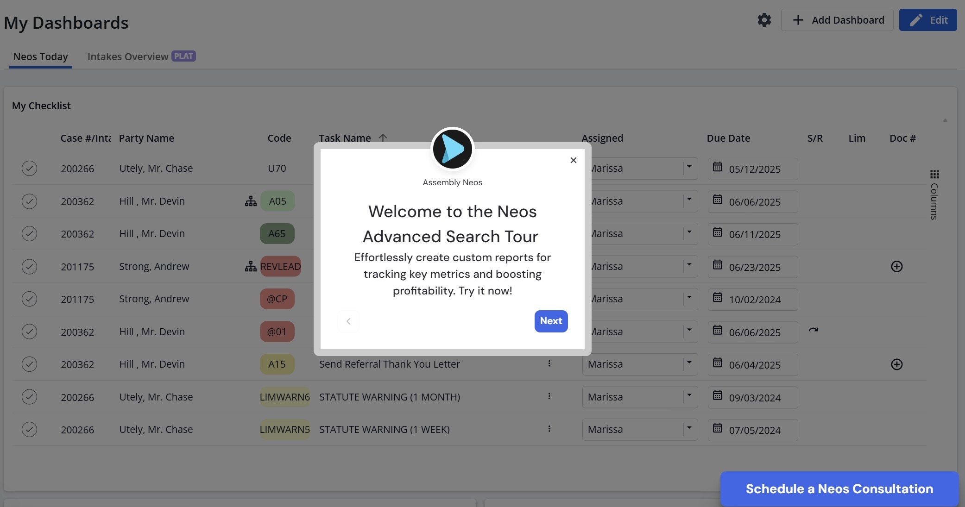Add document on Strong, Andrew REVLEAD row

(896, 266)
